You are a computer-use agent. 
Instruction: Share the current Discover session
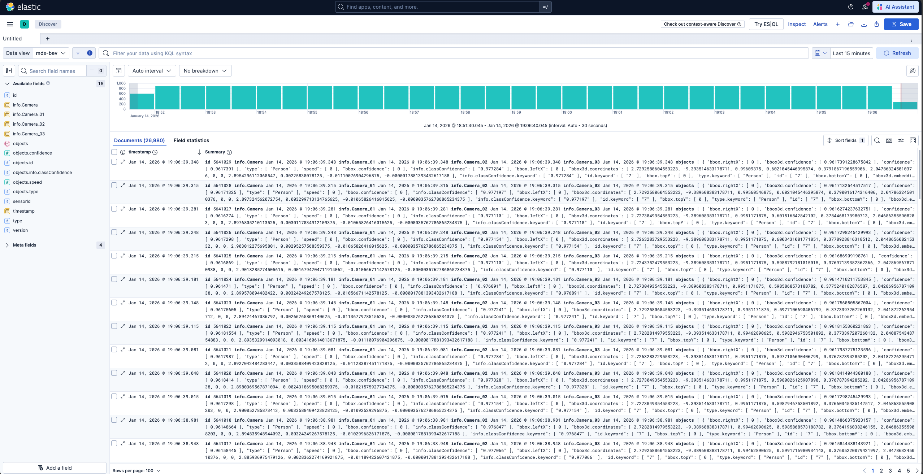(x=876, y=24)
